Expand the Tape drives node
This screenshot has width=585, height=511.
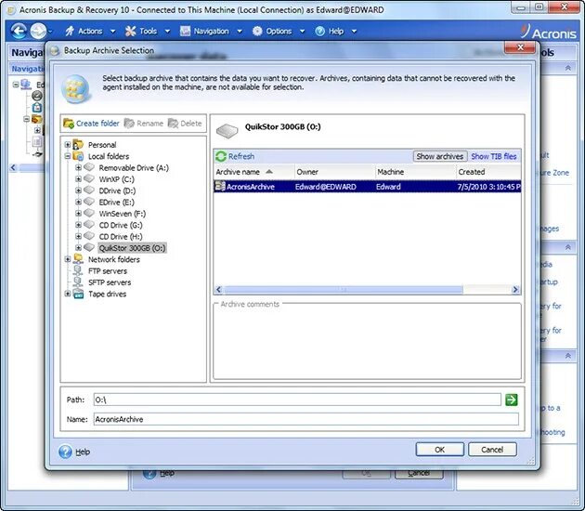coord(68,294)
